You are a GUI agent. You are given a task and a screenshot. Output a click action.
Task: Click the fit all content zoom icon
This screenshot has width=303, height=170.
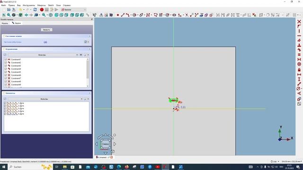(x=4, y=15)
